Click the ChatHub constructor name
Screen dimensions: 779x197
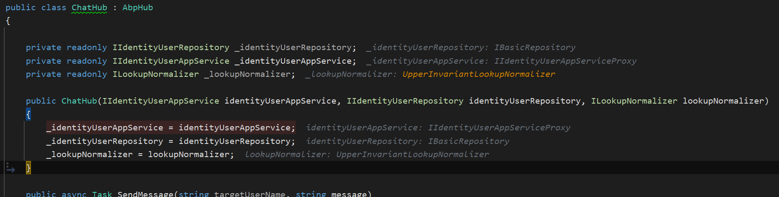(x=79, y=101)
